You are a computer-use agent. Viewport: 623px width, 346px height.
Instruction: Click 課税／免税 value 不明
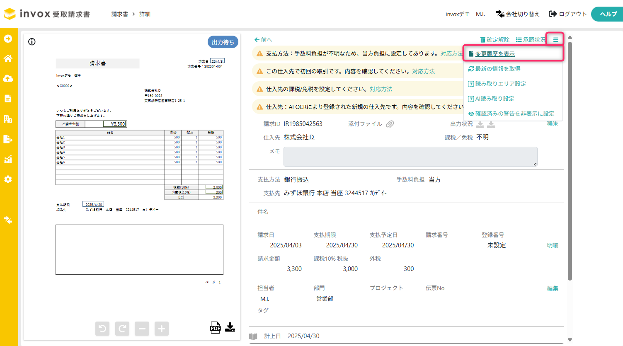pos(482,137)
